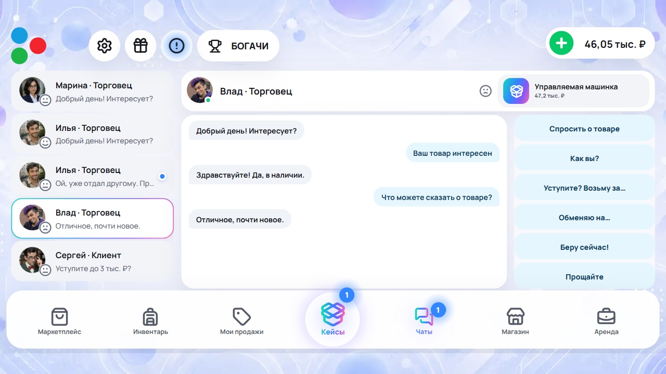Image resolution: width=666 pixels, height=374 pixels.
Task: Go to the Инвентарь tab
Action: pyautogui.click(x=150, y=321)
